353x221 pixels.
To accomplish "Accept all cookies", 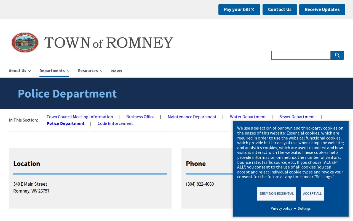I will point(312,194).
